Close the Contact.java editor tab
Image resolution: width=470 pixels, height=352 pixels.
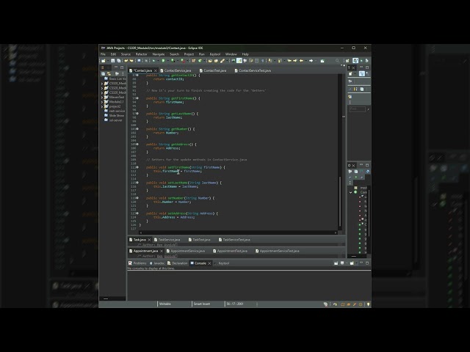[x=155, y=70]
